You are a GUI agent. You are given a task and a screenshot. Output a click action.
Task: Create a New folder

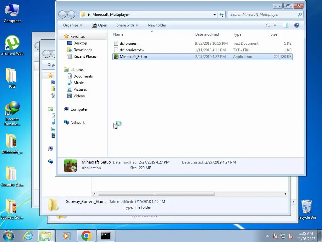click(x=157, y=25)
